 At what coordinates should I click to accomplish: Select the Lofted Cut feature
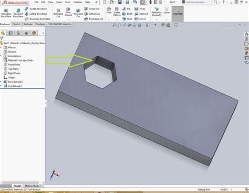(x=92, y=14)
